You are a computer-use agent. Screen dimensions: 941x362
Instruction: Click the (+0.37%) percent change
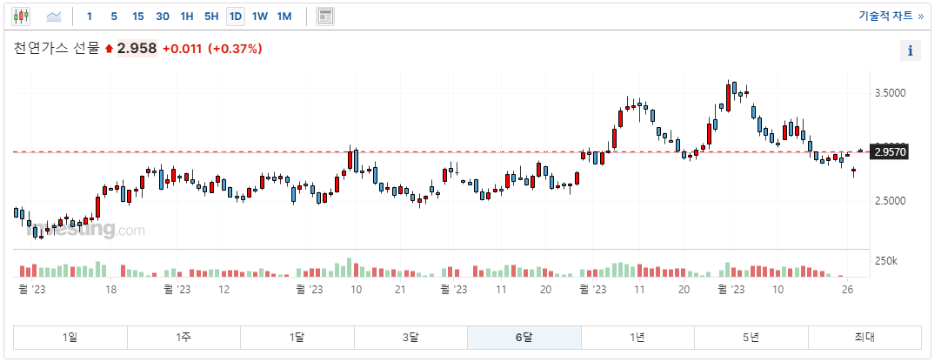(235, 50)
